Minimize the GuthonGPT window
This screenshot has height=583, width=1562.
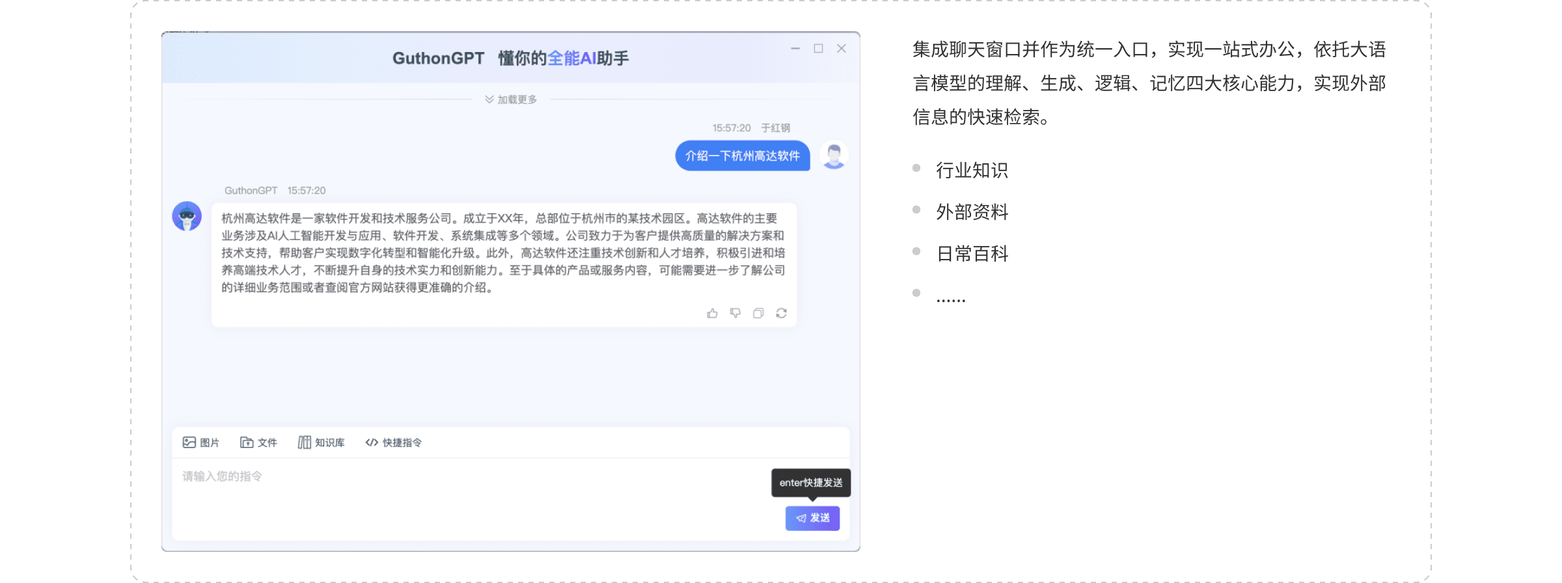coord(795,49)
